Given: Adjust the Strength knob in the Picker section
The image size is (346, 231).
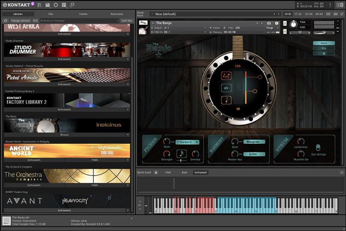Looking at the screenshot, I should [x=167, y=154].
